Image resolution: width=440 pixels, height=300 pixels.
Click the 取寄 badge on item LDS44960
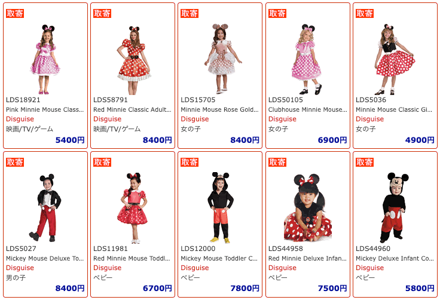pos(365,162)
